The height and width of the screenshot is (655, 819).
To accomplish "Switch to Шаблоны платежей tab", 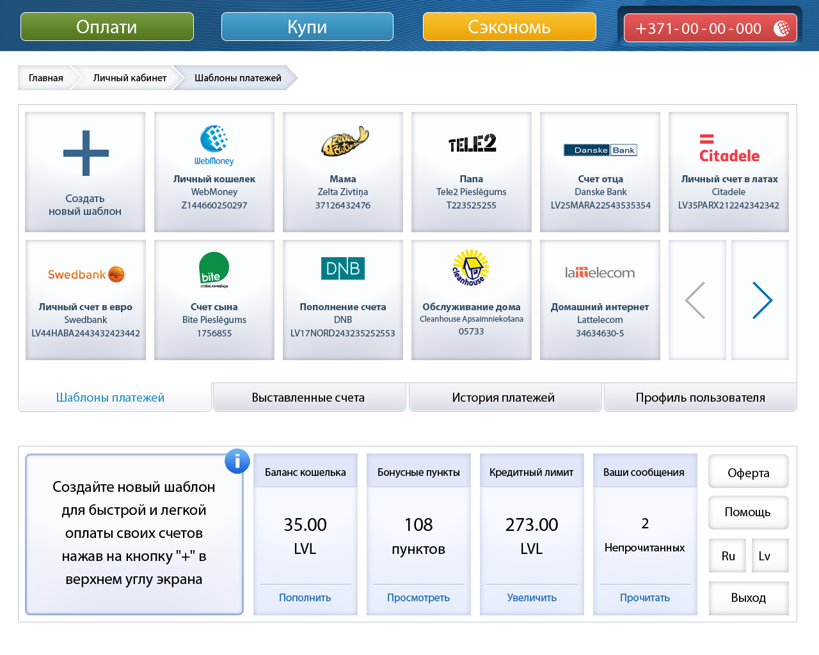I will pos(115,397).
